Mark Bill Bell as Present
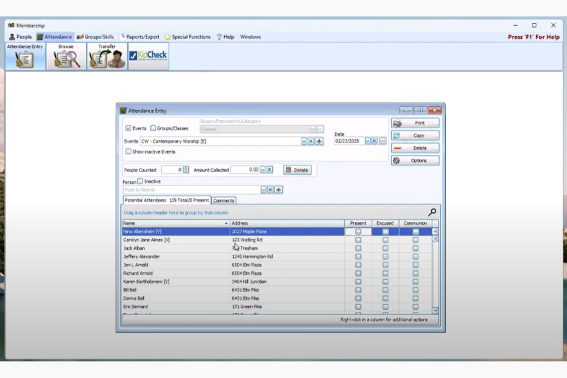The height and width of the screenshot is (378, 567). click(x=358, y=290)
